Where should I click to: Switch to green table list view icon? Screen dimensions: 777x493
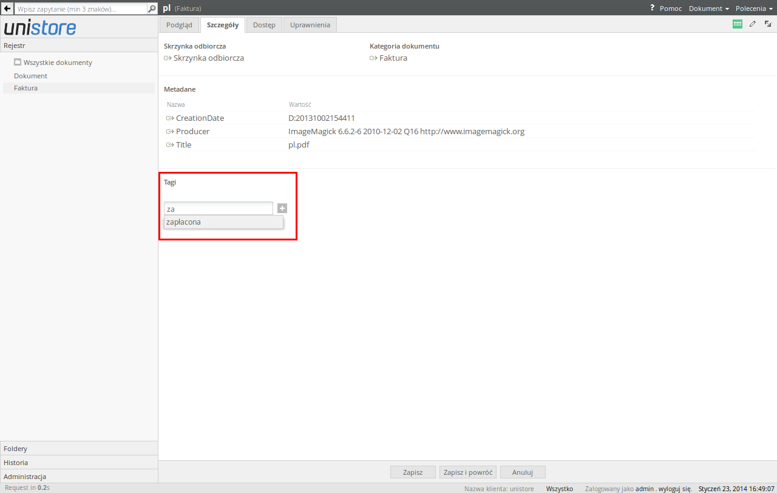pos(738,24)
